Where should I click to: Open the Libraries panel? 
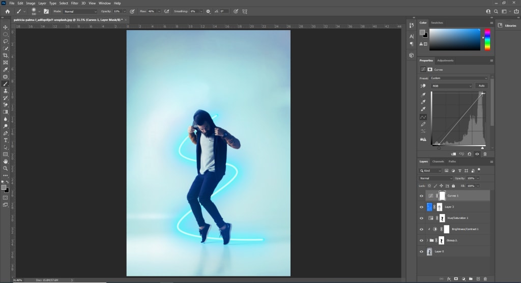[507, 25]
